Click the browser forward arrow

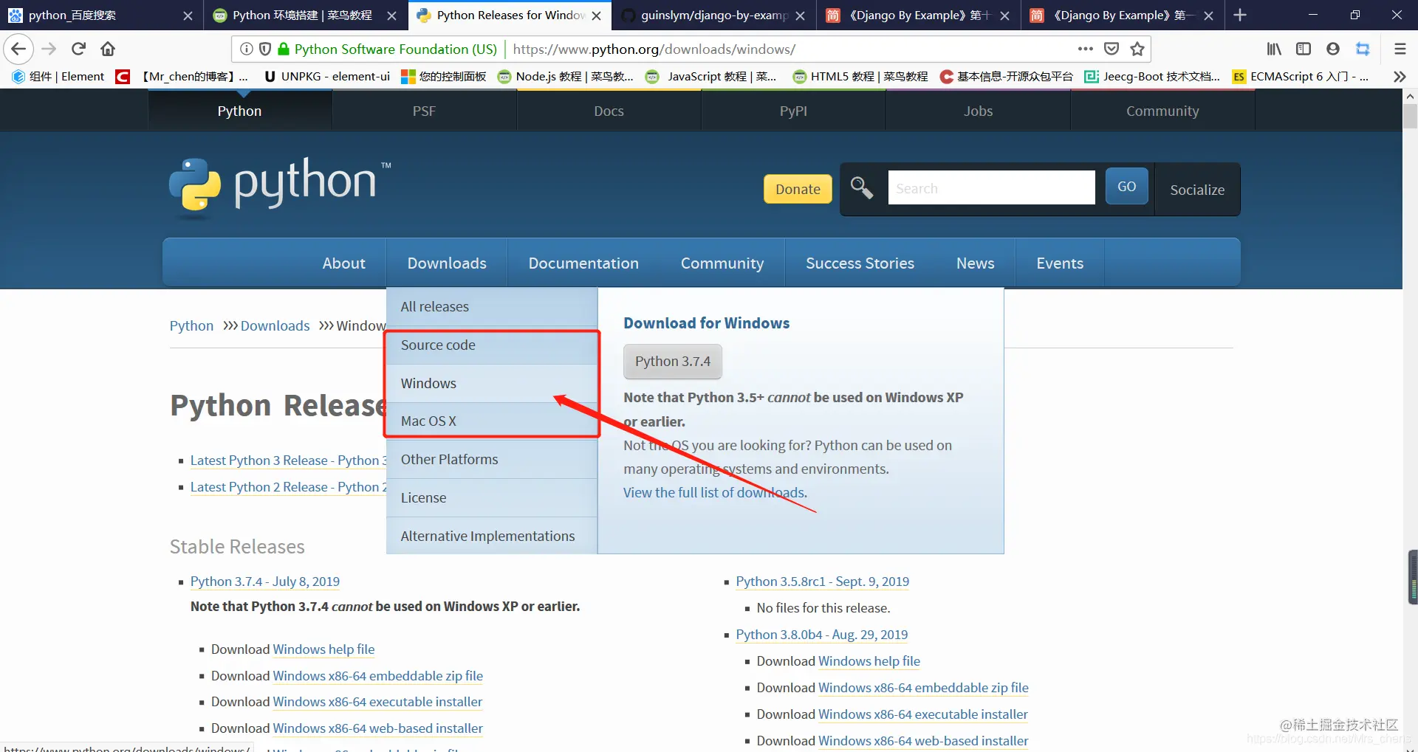(49, 49)
